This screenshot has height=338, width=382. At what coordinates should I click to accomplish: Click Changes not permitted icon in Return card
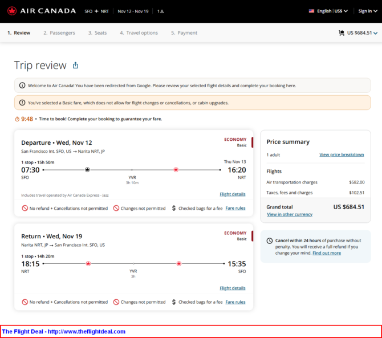(116, 302)
